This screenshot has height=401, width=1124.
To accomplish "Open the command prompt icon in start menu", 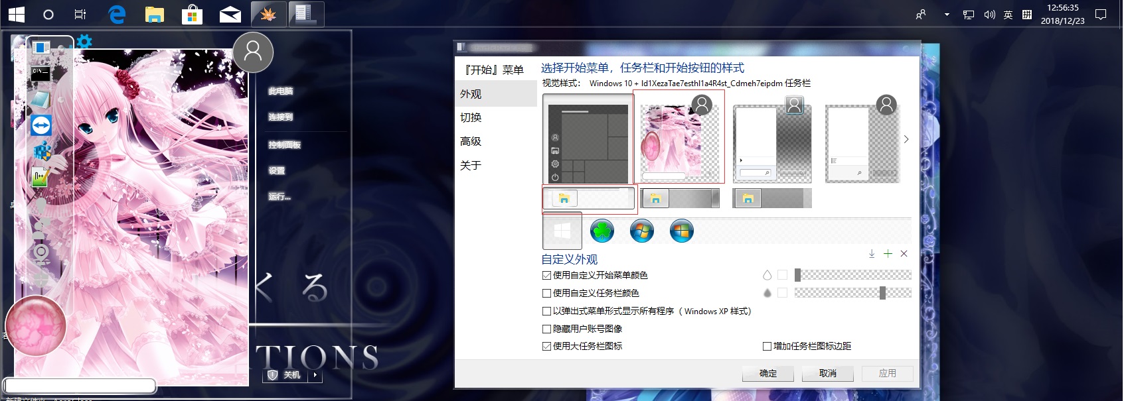I will 41,73.
